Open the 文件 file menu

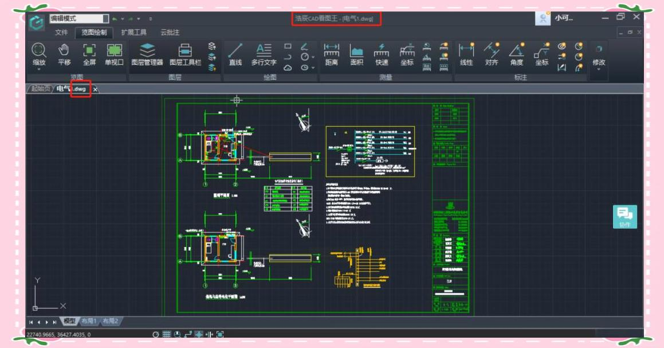tap(61, 33)
